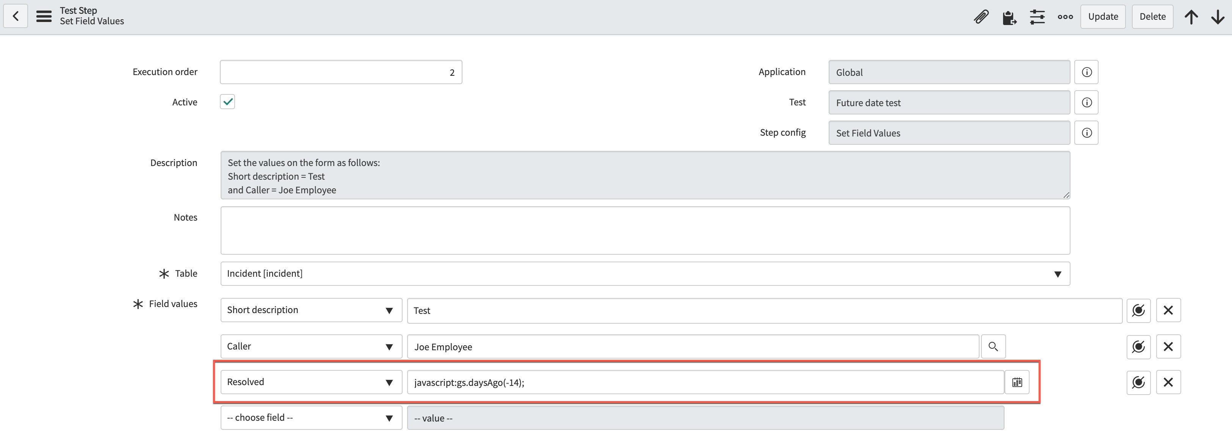Show info for Application field
Image resolution: width=1232 pixels, height=445 pixels.
point(1086,72)
